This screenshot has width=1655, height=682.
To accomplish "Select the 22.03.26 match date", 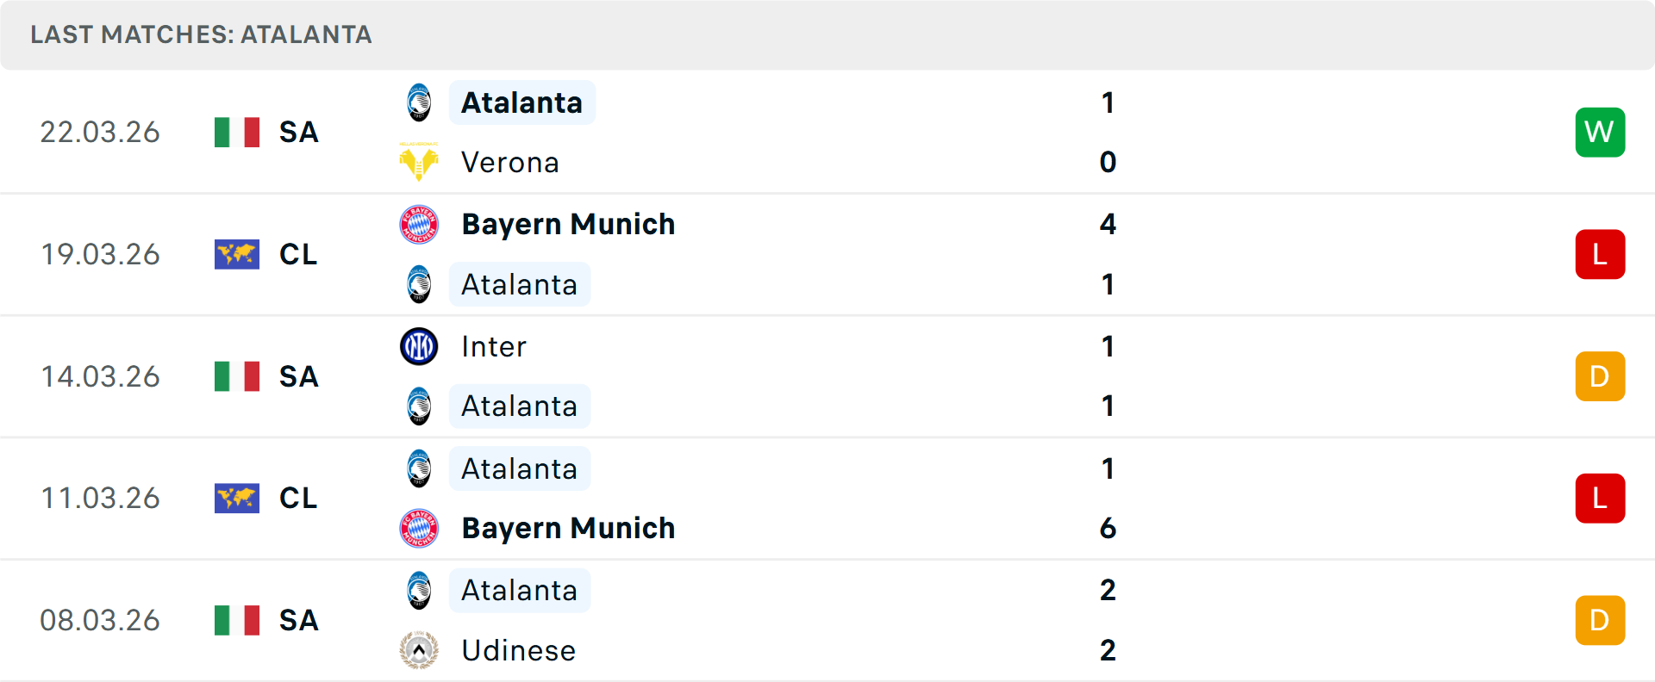I will point(100,132).
